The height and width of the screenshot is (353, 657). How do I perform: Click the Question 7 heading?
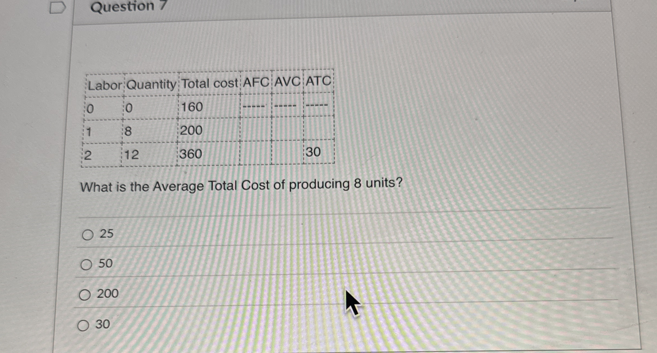pos(128,6)
